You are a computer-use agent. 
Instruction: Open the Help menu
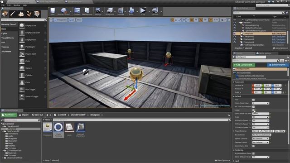coord(25,5)
